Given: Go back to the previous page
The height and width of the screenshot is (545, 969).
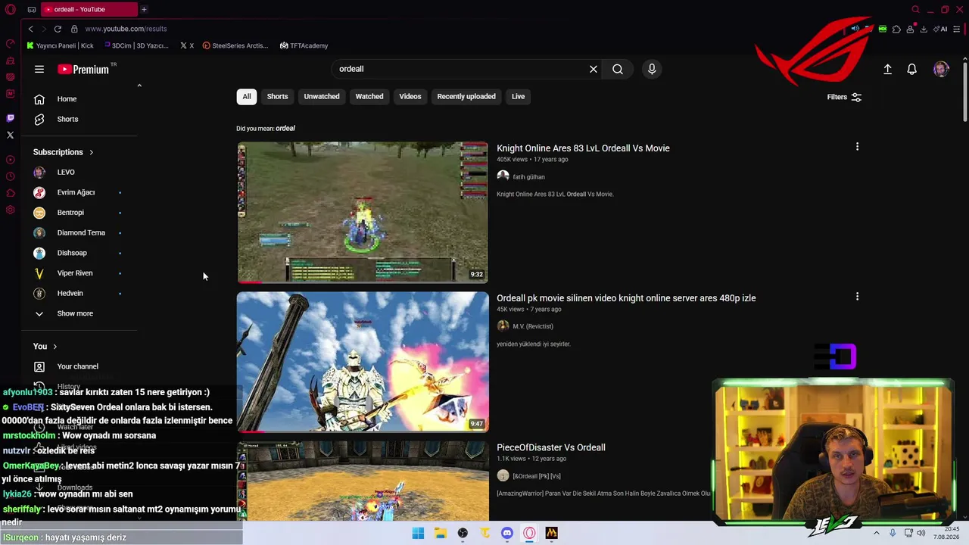Looking at the screenshot, I should [30, 29].
